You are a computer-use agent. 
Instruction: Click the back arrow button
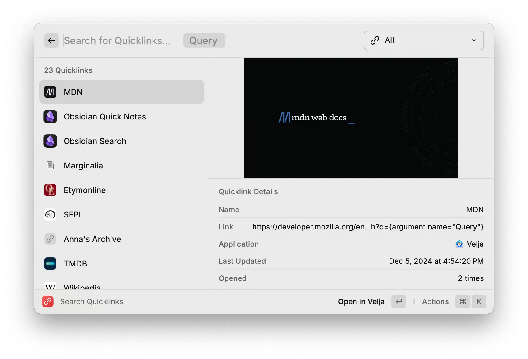[51, 40]
